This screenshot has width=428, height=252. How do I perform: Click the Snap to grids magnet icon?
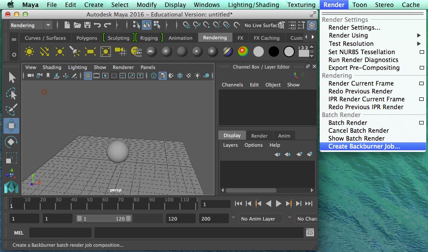pos(187,25)
